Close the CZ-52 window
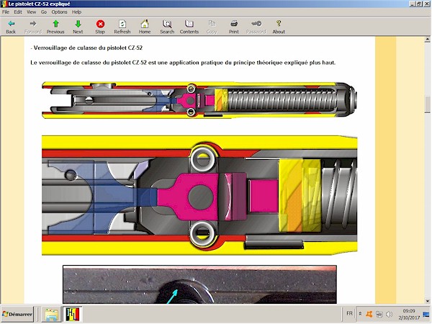432x324 pixels. pyautogui.click(x=426, y=4)
